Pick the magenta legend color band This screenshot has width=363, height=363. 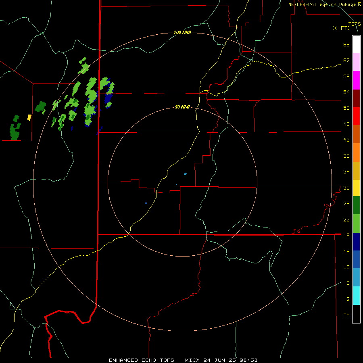click(356, 80)
